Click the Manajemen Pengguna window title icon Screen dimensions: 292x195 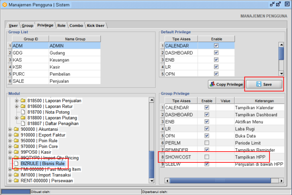coord(4,4)
